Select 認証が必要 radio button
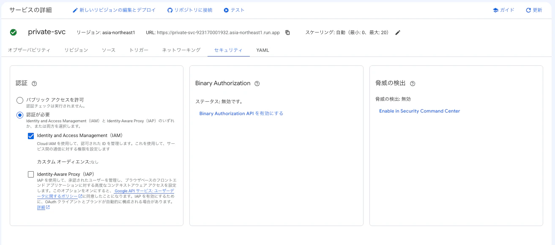The image size is (555, 245). pos(19,115)
